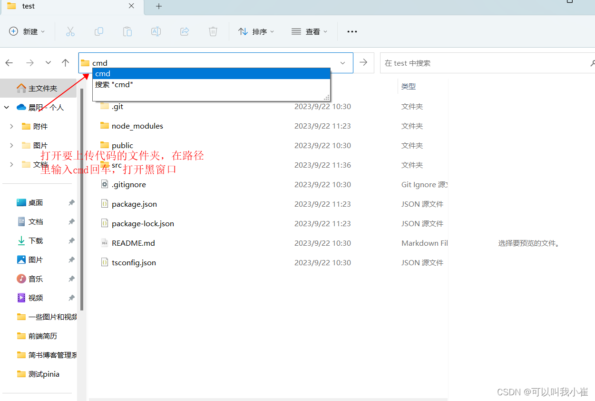Select the cmd autocomplete suggestion

point(211,73)
